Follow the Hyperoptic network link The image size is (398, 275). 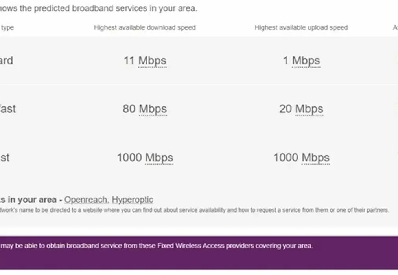pyautogui.click(x=132, y=200)
